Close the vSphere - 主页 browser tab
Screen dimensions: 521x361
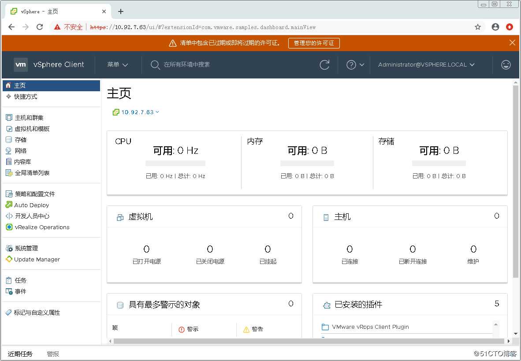pyautogui.click(x=104, y=11)
